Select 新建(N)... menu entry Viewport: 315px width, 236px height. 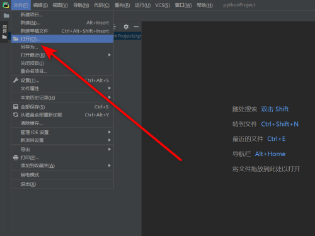62,23
